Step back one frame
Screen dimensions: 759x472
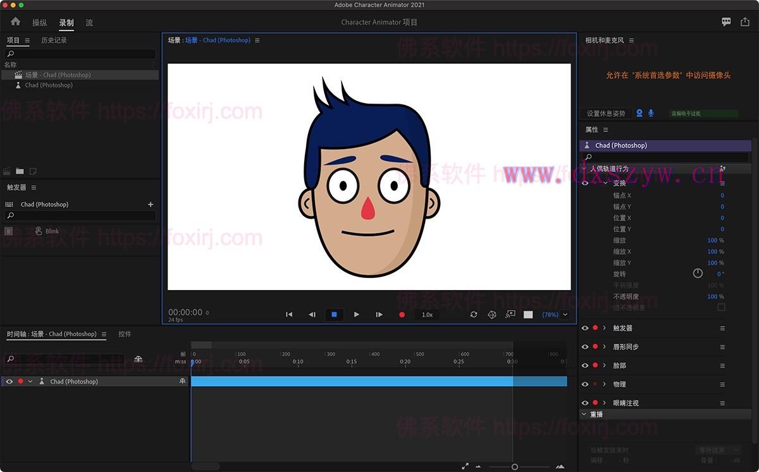(x=312, y=315)
